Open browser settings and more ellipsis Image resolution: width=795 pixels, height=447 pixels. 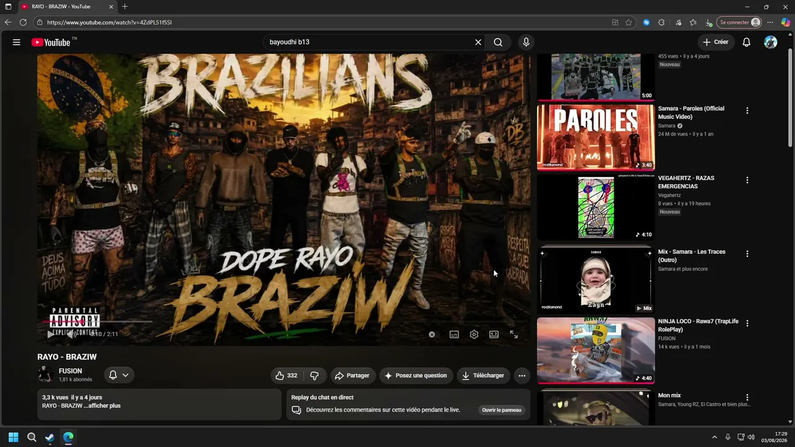click(771, 22)
